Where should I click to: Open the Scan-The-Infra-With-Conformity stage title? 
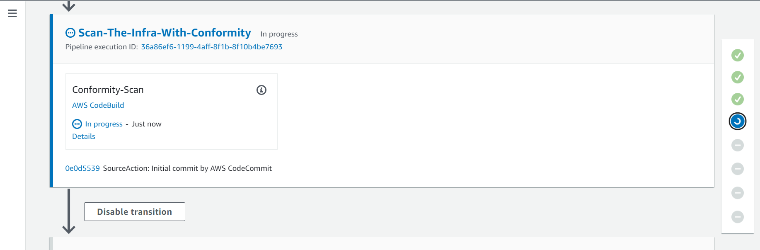pos(165,33)
